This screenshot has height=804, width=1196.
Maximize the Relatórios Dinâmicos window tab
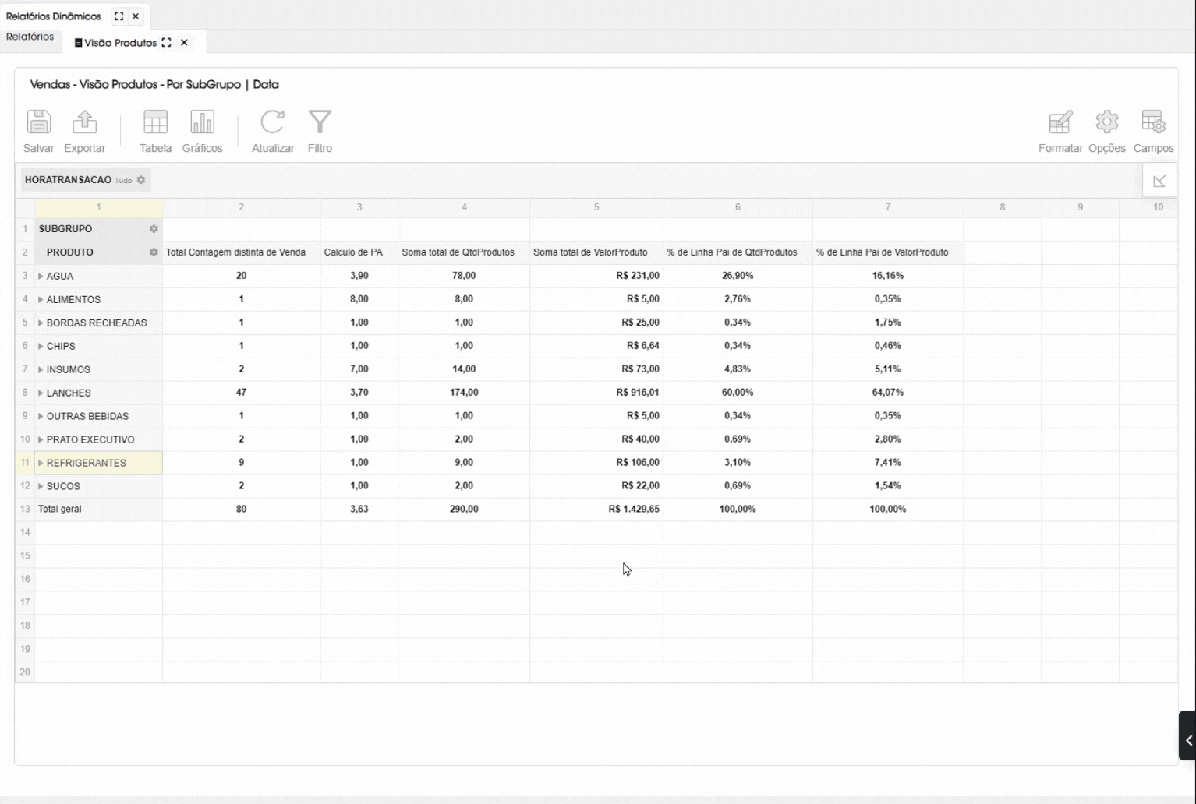(x=119, y=16)
